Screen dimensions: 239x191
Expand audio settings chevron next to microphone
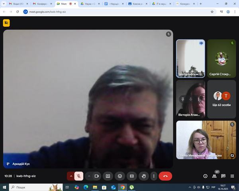71,176
